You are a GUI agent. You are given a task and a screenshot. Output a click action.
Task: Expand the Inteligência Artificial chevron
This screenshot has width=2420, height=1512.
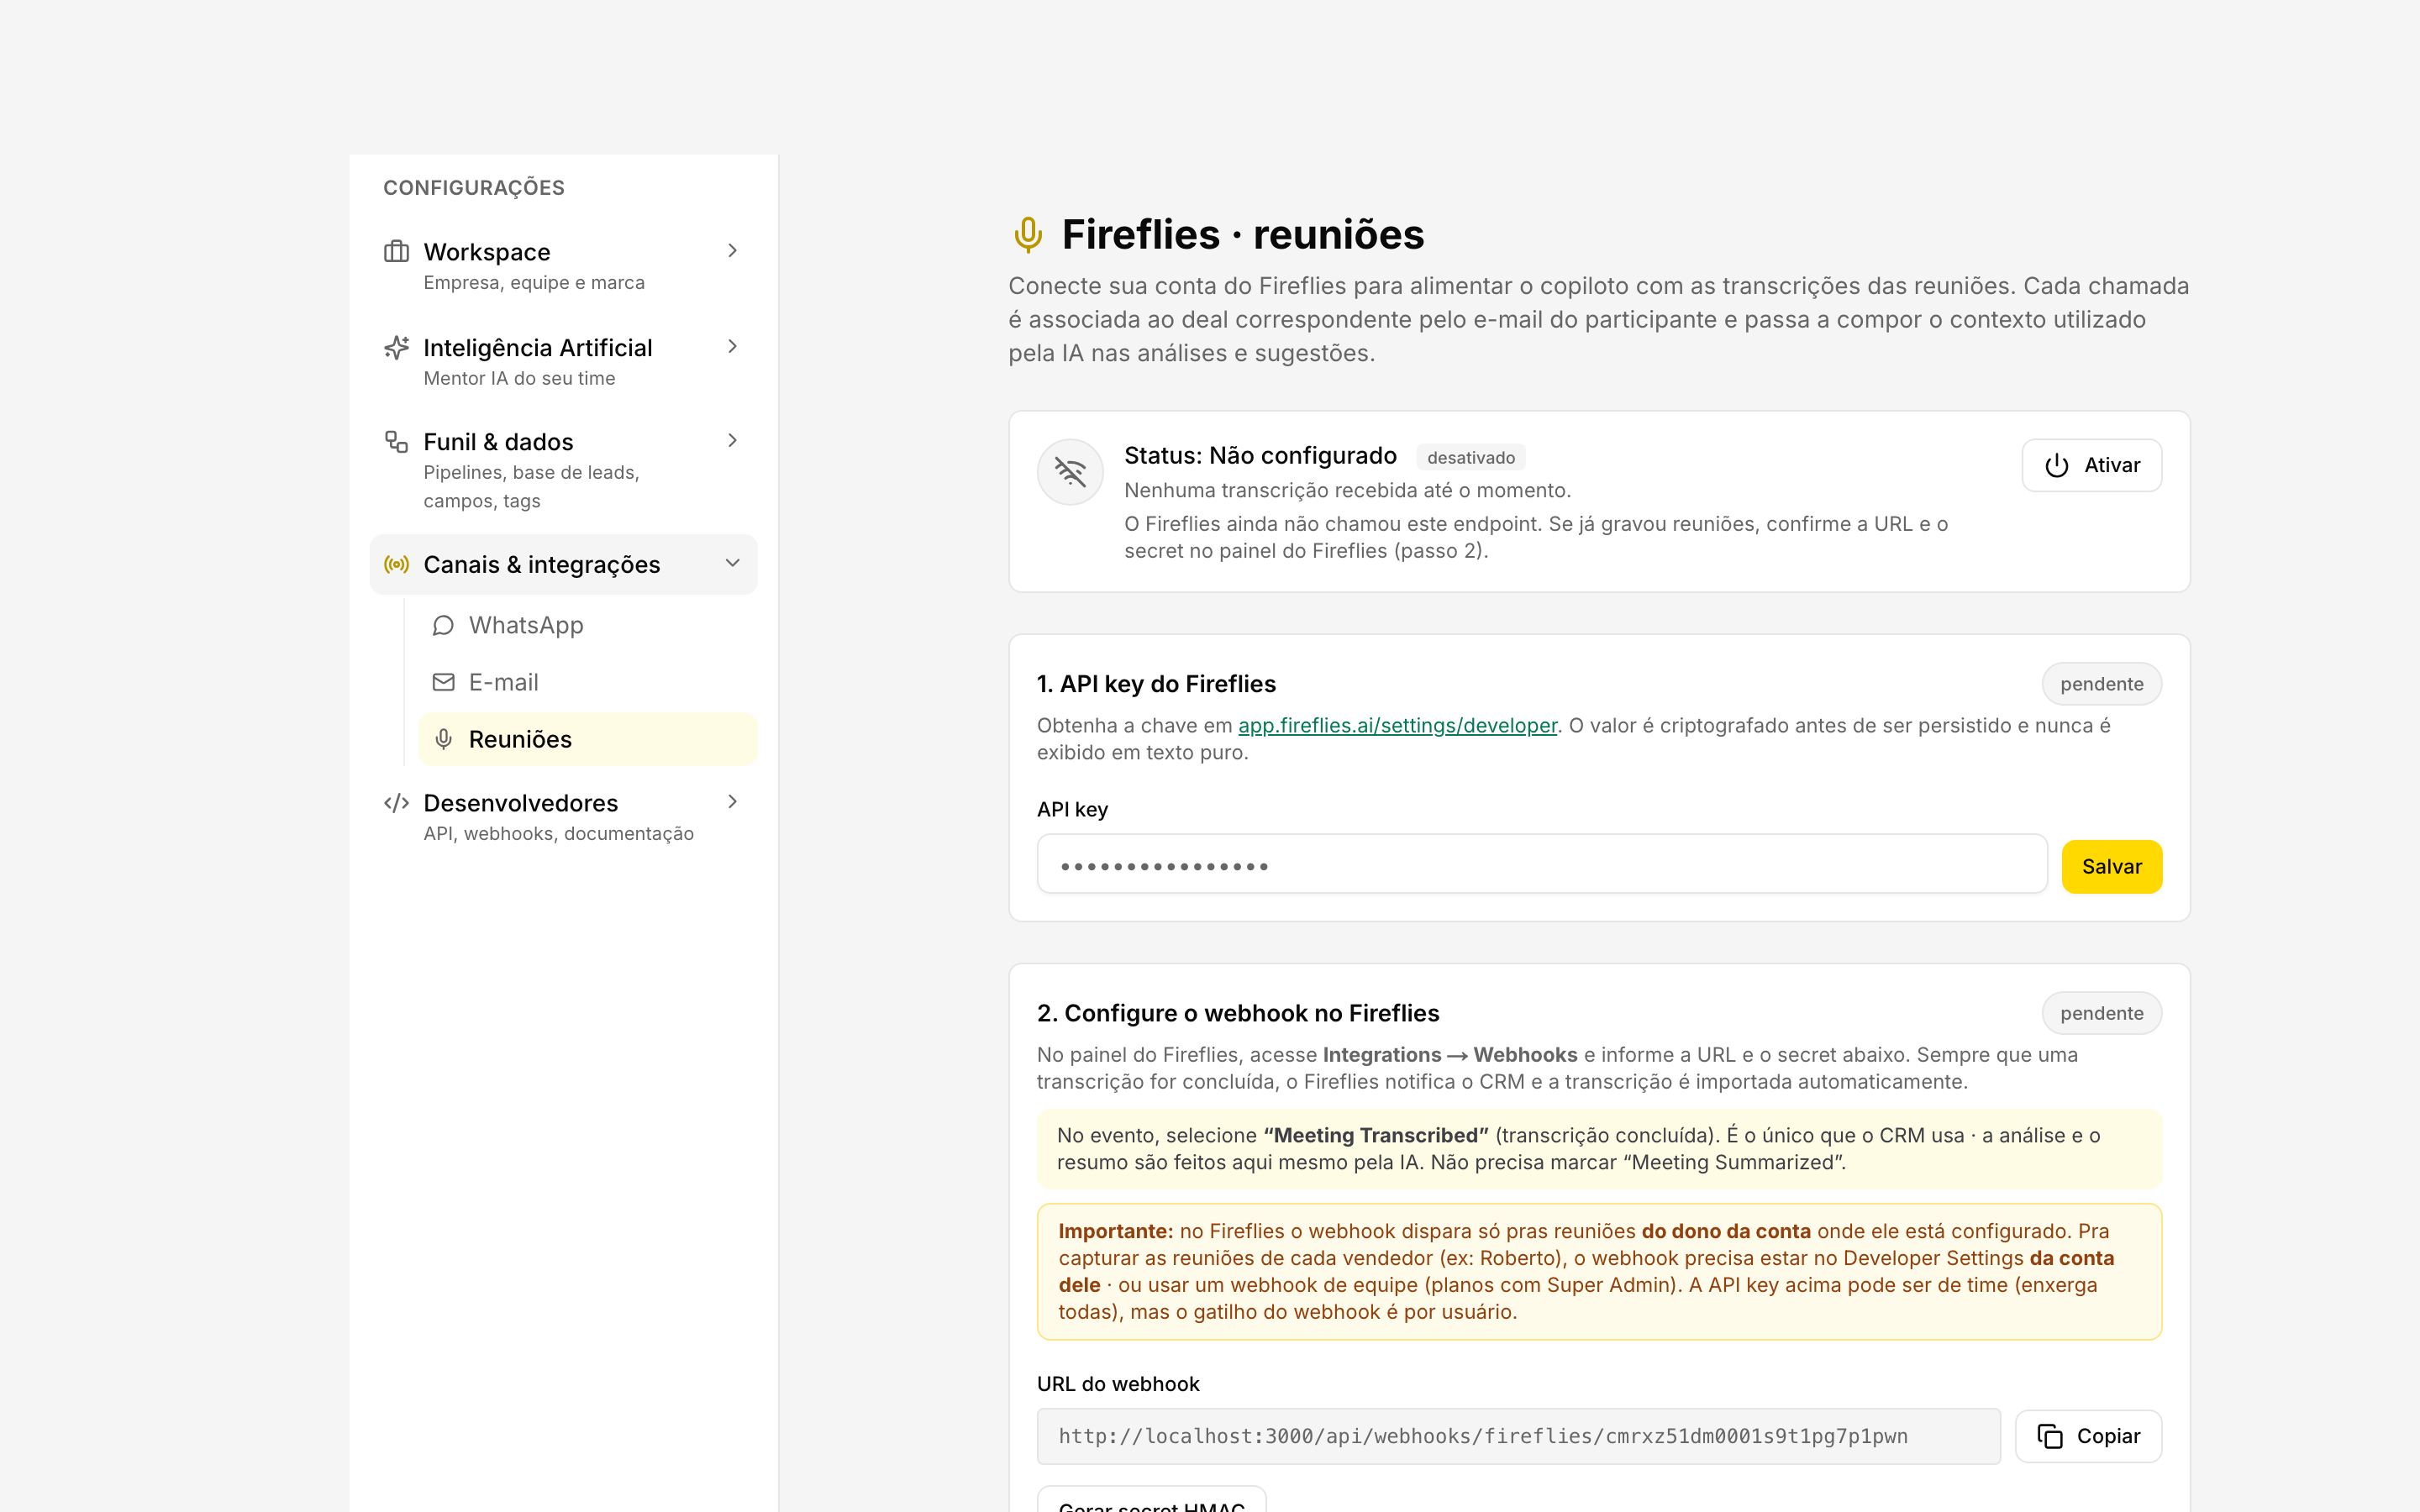[732, 346]
